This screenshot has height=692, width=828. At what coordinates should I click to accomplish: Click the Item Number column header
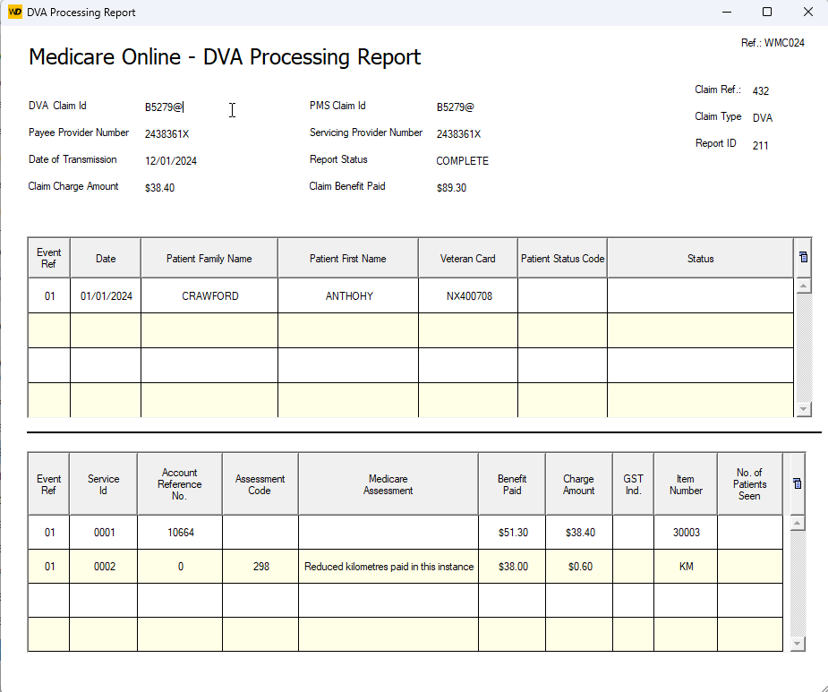pos(686,484)
